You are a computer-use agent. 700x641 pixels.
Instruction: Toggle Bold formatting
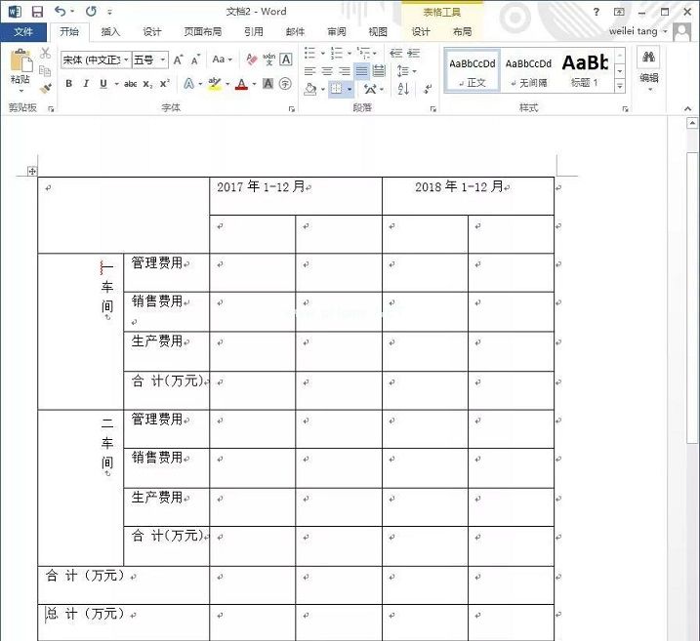point(68,84)
